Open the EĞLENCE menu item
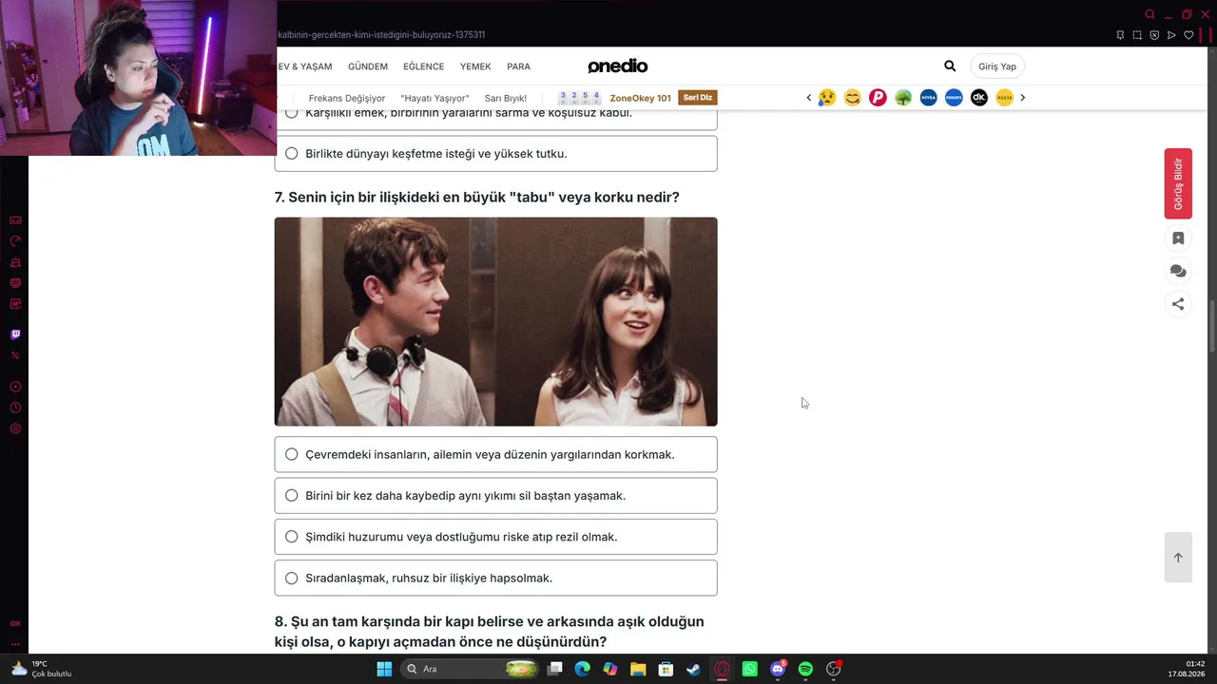This screenshot has height=684, width=1217. pos(423,66)
